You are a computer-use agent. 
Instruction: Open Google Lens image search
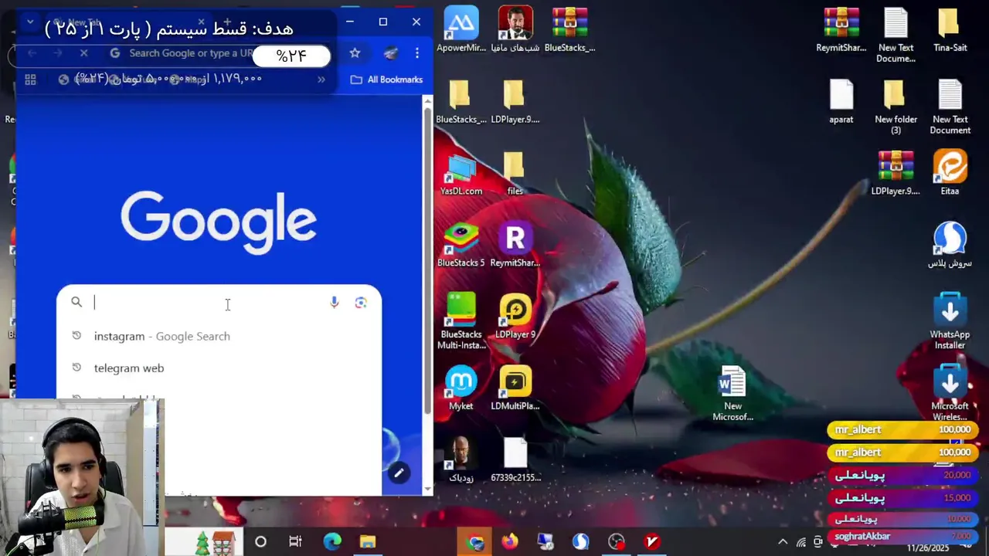click(x=361, y=303)
